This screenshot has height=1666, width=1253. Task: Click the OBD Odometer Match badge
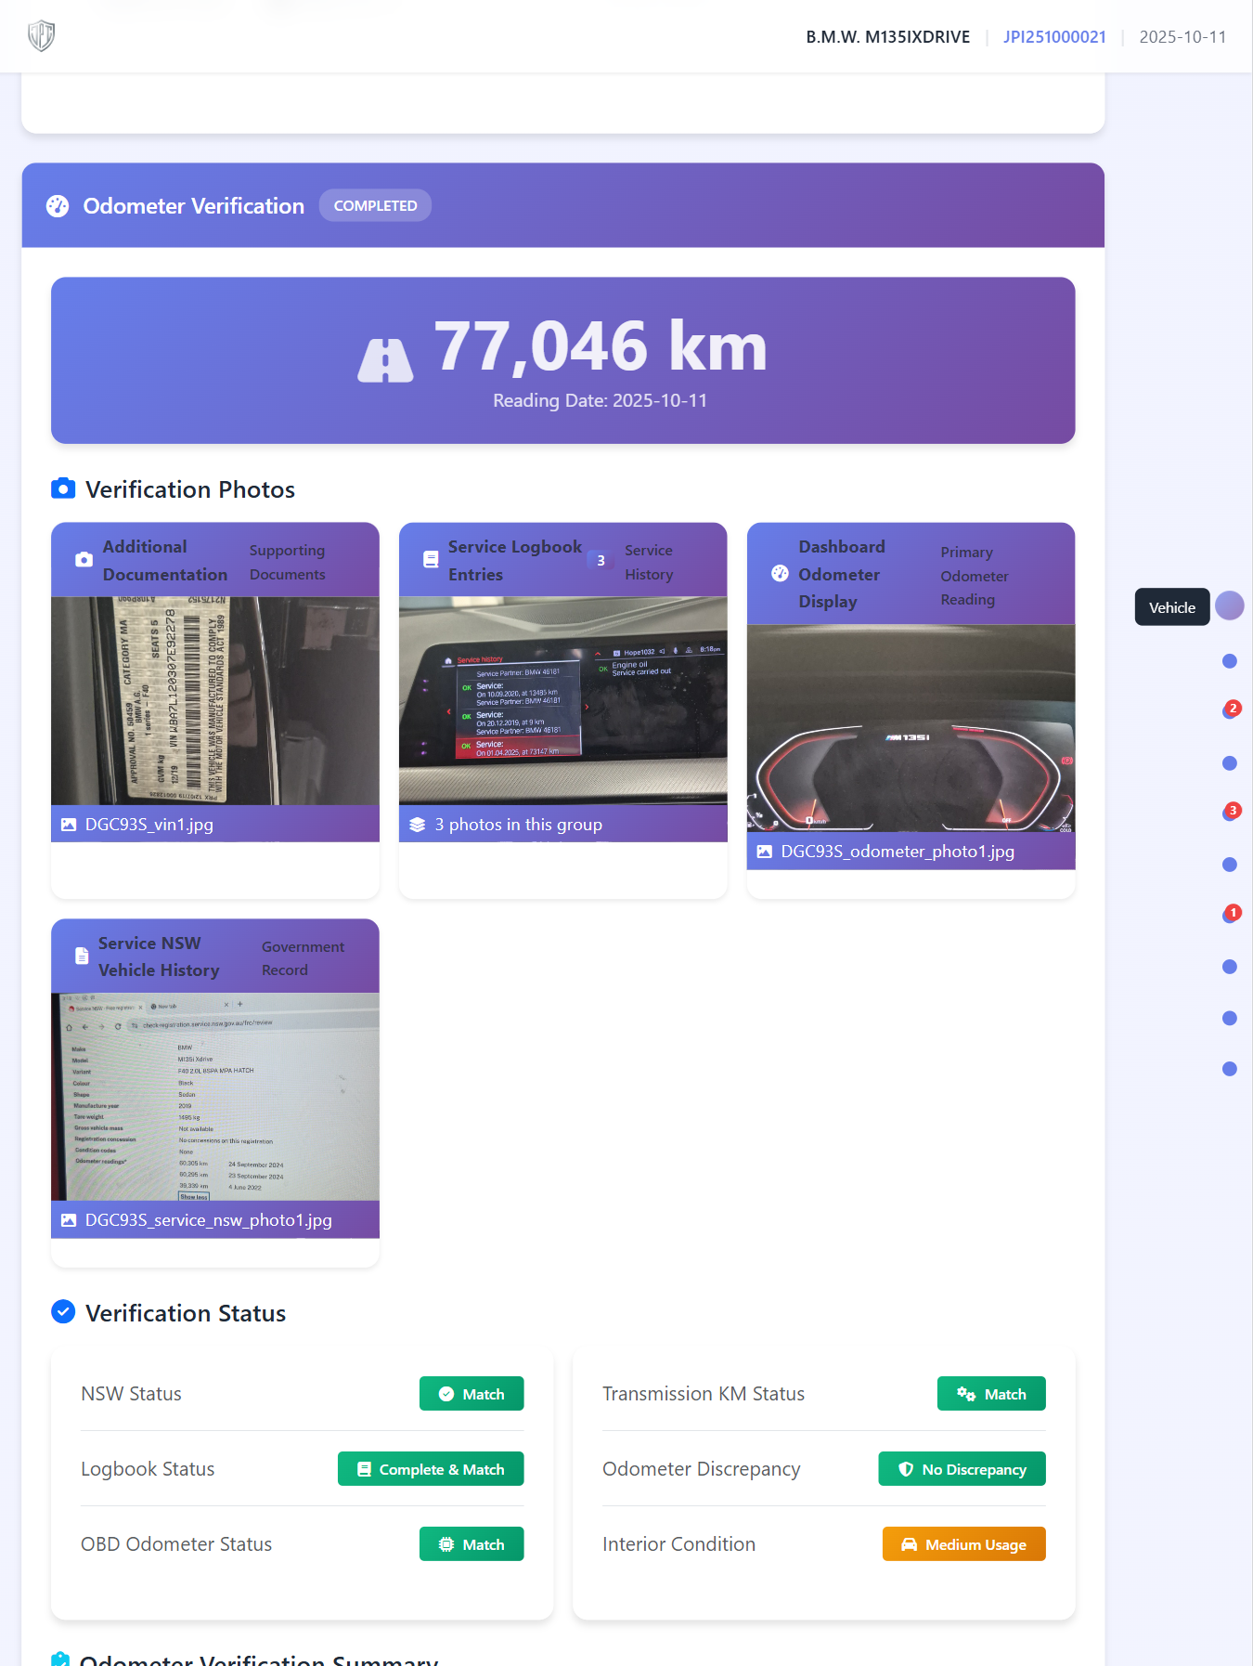[x=471, y=1544]
